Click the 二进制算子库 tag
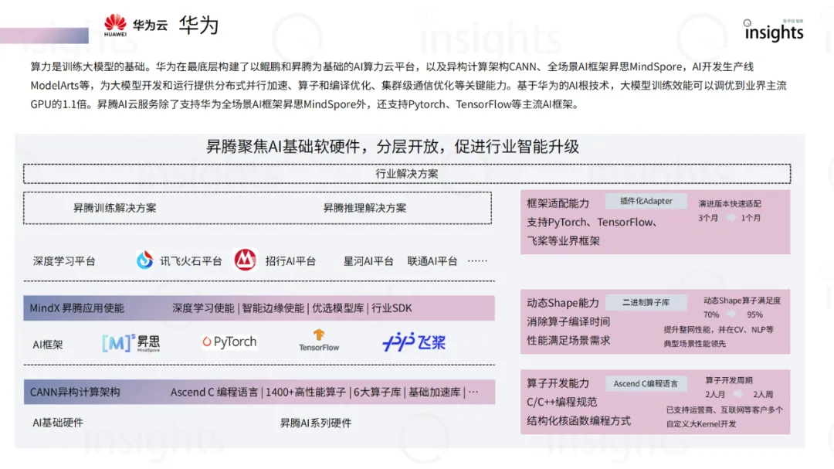Image resolution: width=834 pixels, height=469 pixels. 646,302
